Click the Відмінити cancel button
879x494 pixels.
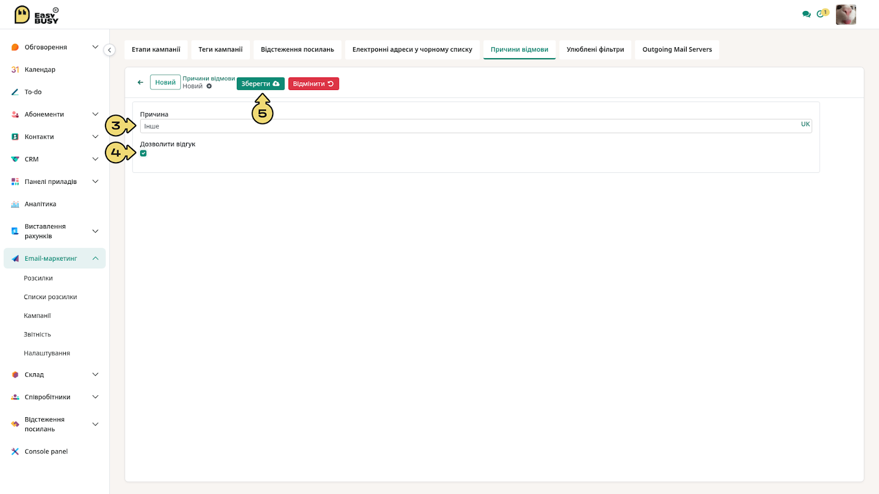click(313, 84)
